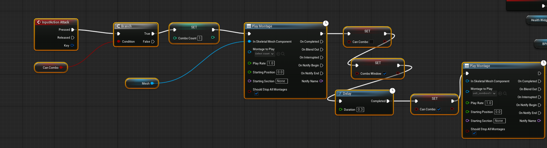This screenshot has width=547, height=148.
Task: Click the use-selected arrow icon next to Select Asset
Action: click(x=278, y=54)
